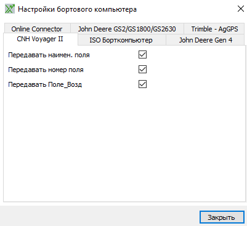Click the Передавать наимен. поля label
This screenshot has height=226, width=247.
point(49,55)
